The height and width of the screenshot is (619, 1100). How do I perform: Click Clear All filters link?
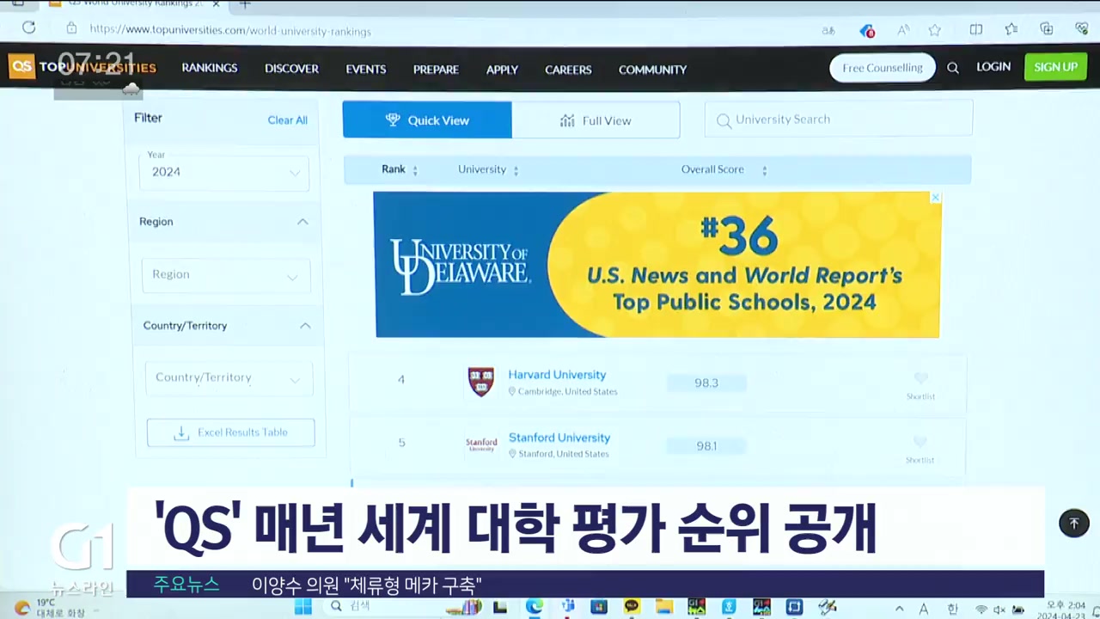click(287, 120)
